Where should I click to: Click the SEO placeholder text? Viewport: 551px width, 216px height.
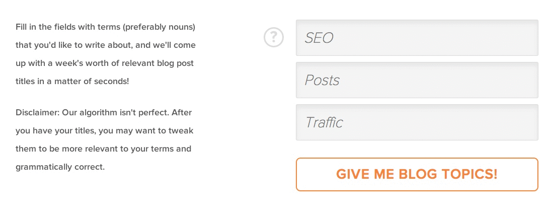(x=319, y=38)
